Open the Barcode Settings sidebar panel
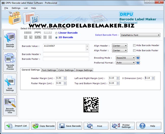This screenshot has width=165, height=134. [x=10, y=40]
